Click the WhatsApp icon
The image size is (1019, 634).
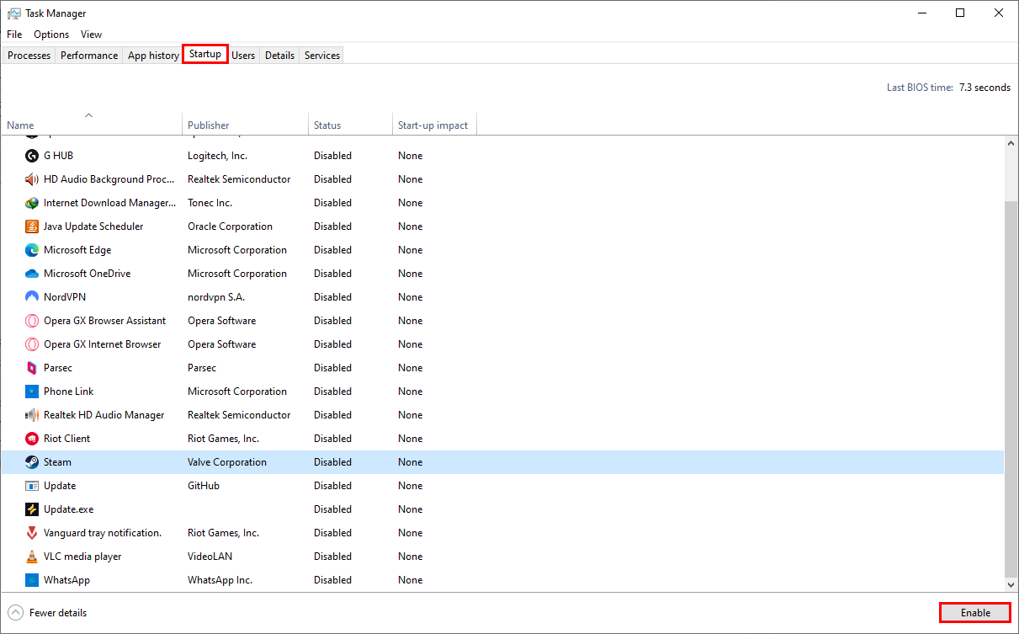point(32,580)
